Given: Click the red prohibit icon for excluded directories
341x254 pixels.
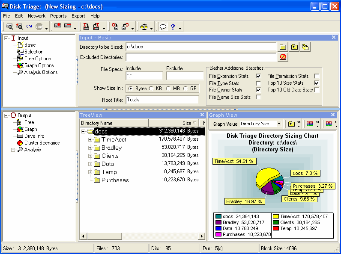Looking at the screenshot, I should click(283, 57).
